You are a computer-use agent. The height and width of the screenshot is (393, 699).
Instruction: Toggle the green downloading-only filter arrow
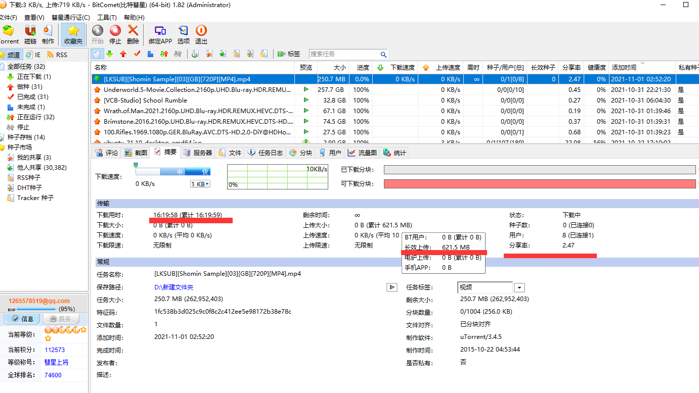pos(110,54)
